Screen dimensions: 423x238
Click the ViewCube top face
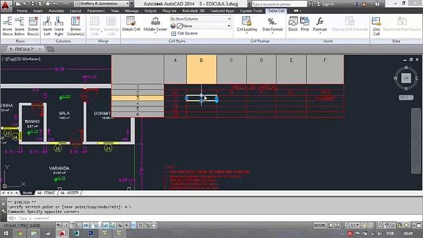[x=406, y=78]
